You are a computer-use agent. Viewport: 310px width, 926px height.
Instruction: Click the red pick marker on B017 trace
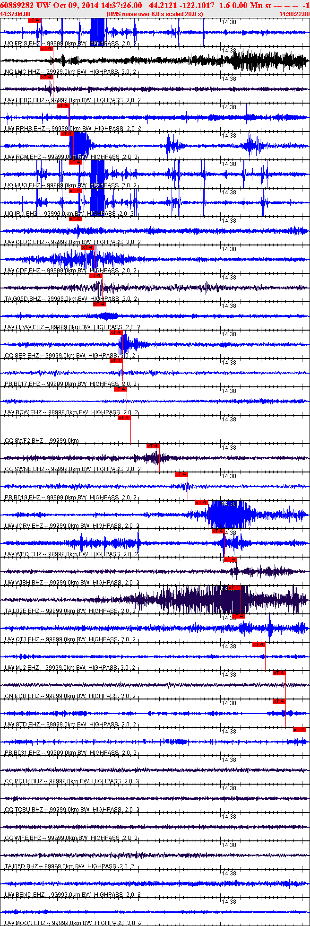click(116, 361)
